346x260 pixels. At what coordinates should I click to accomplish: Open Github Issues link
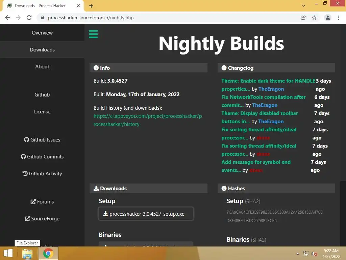[x=42, y=140]
